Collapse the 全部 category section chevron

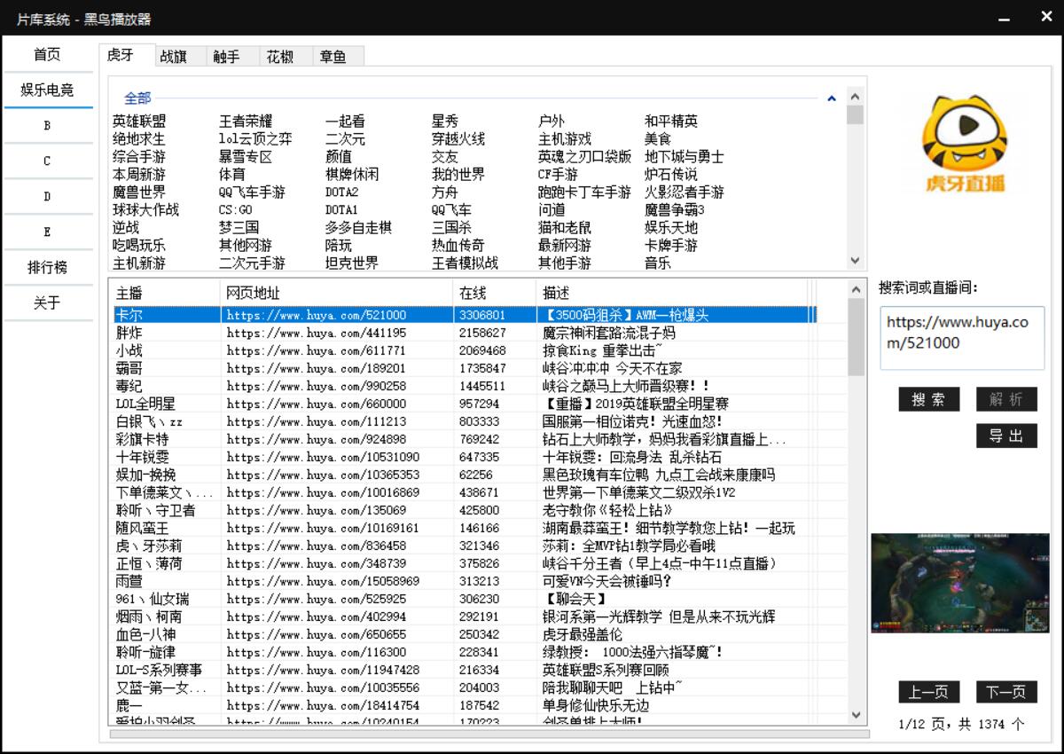point(831,98)
